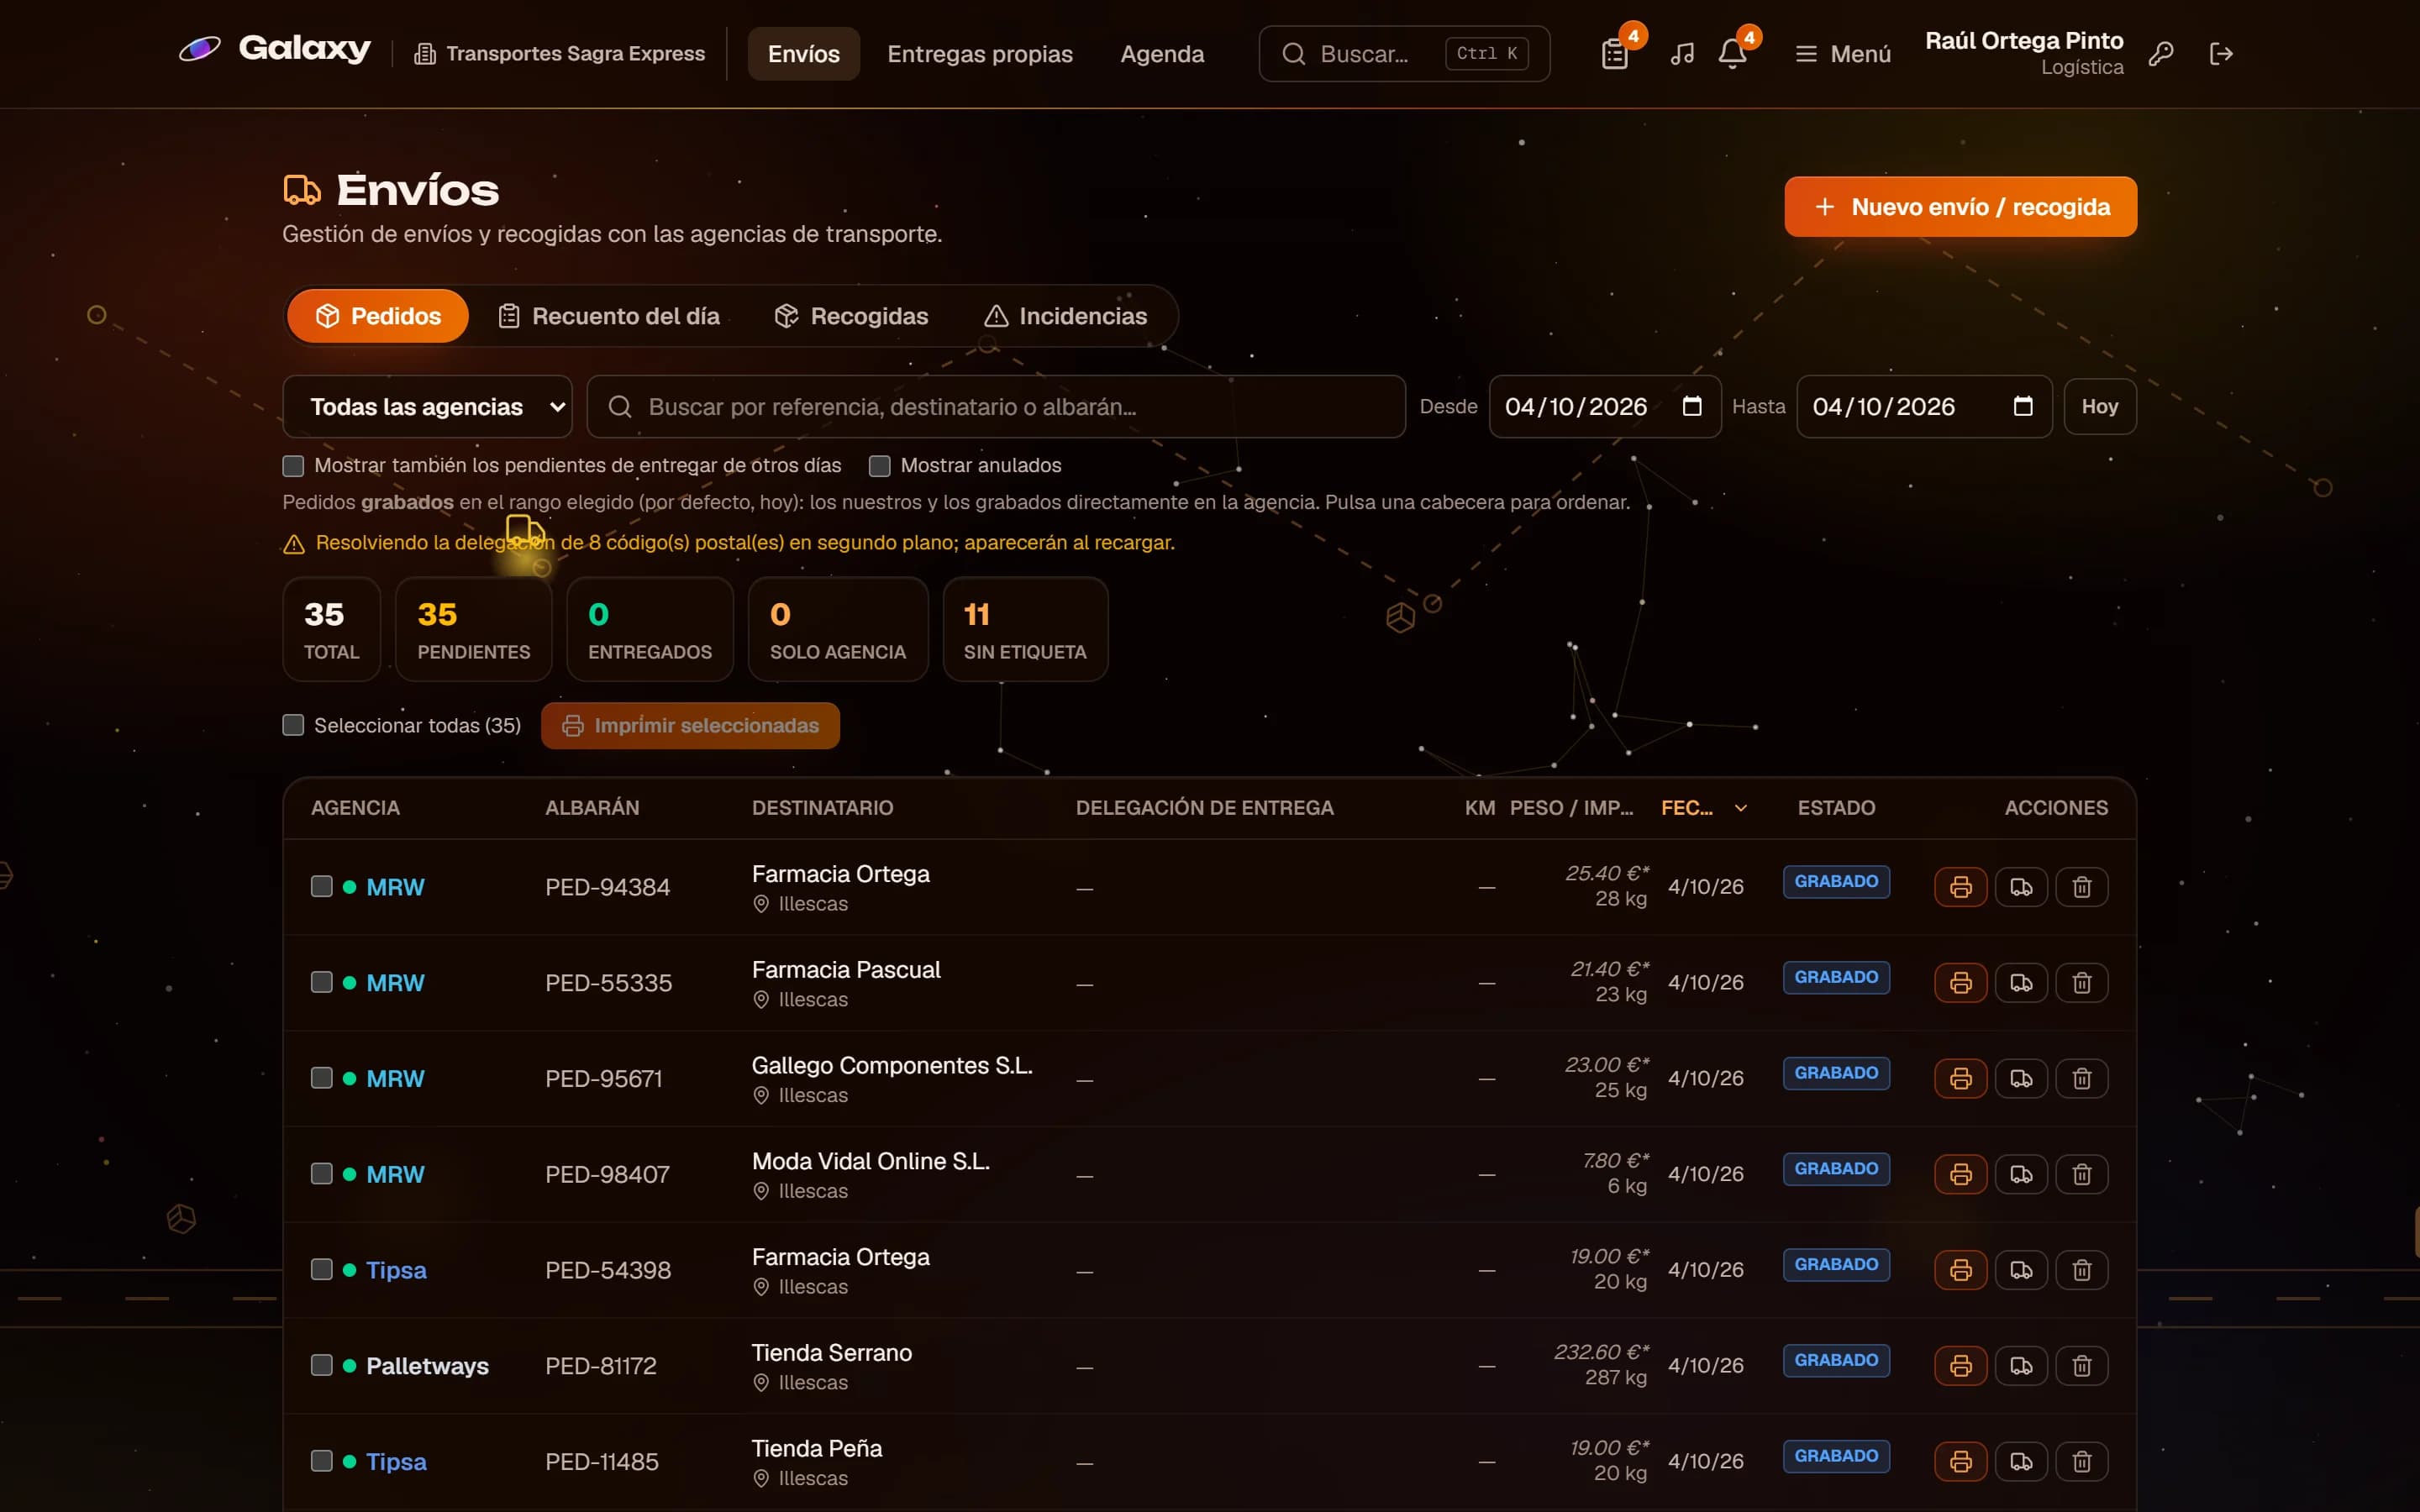
Task: Delete the shipment PED-81172
Action: [x=2082, y=1366]
